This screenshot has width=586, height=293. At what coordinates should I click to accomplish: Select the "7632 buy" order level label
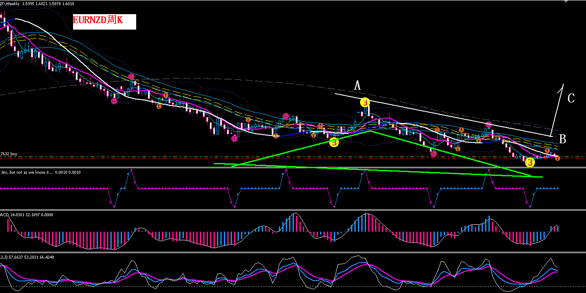[9, 153]
